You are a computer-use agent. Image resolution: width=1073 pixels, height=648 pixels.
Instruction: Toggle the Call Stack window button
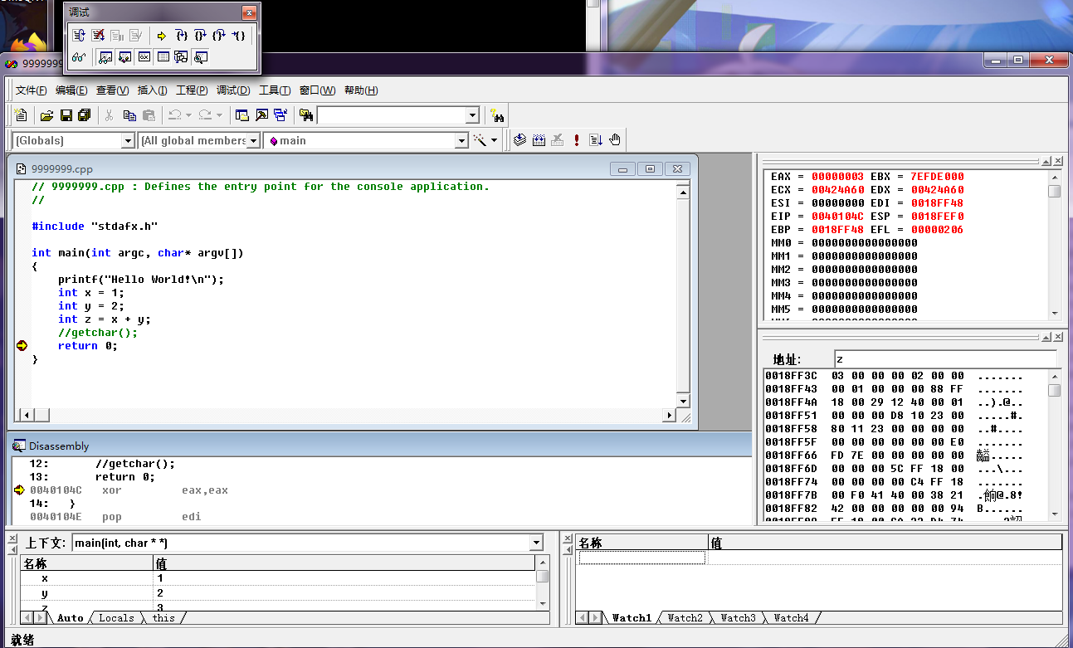coord(181,57)
